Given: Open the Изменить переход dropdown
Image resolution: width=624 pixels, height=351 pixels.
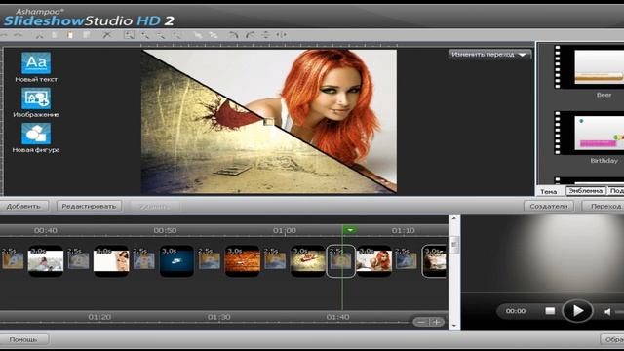Looking at the screenshot, I should pos(489,55).
